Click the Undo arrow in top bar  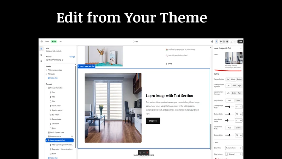pyautogui.click(x=231, y=41)
